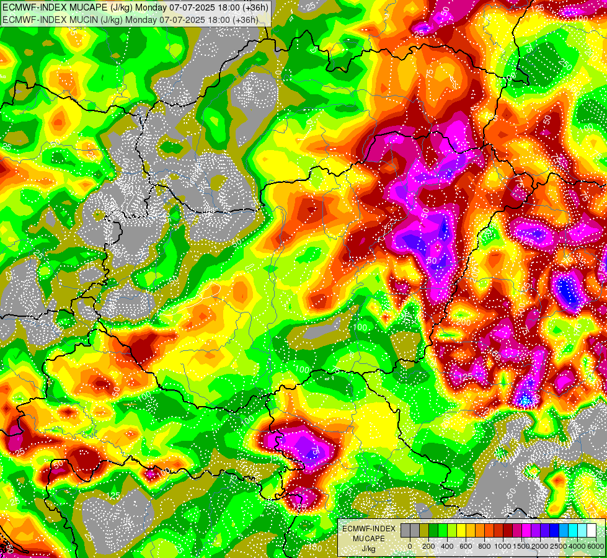Click the J/kg unit label in legend
The height and width of the screenshot is (558, 607).
tap(368, 549)
